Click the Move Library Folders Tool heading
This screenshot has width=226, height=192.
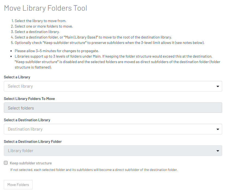(x=45, y=8)
